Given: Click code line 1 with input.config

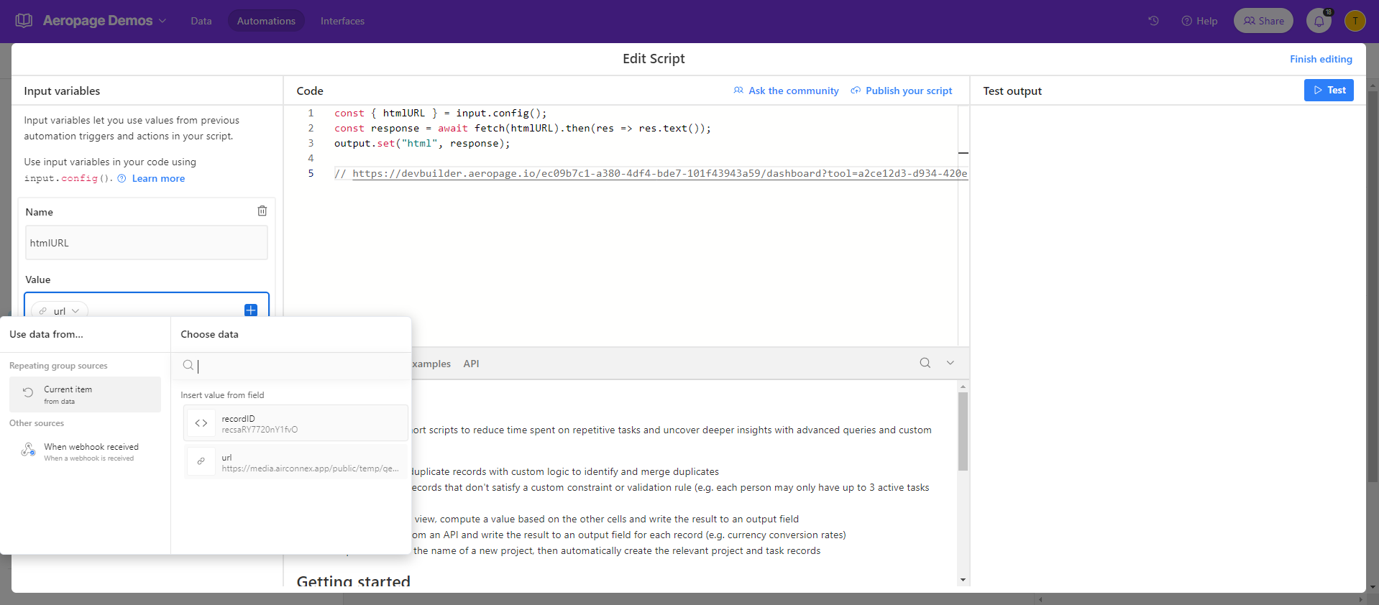Looking at the screenshot, I should coord(440,113).
